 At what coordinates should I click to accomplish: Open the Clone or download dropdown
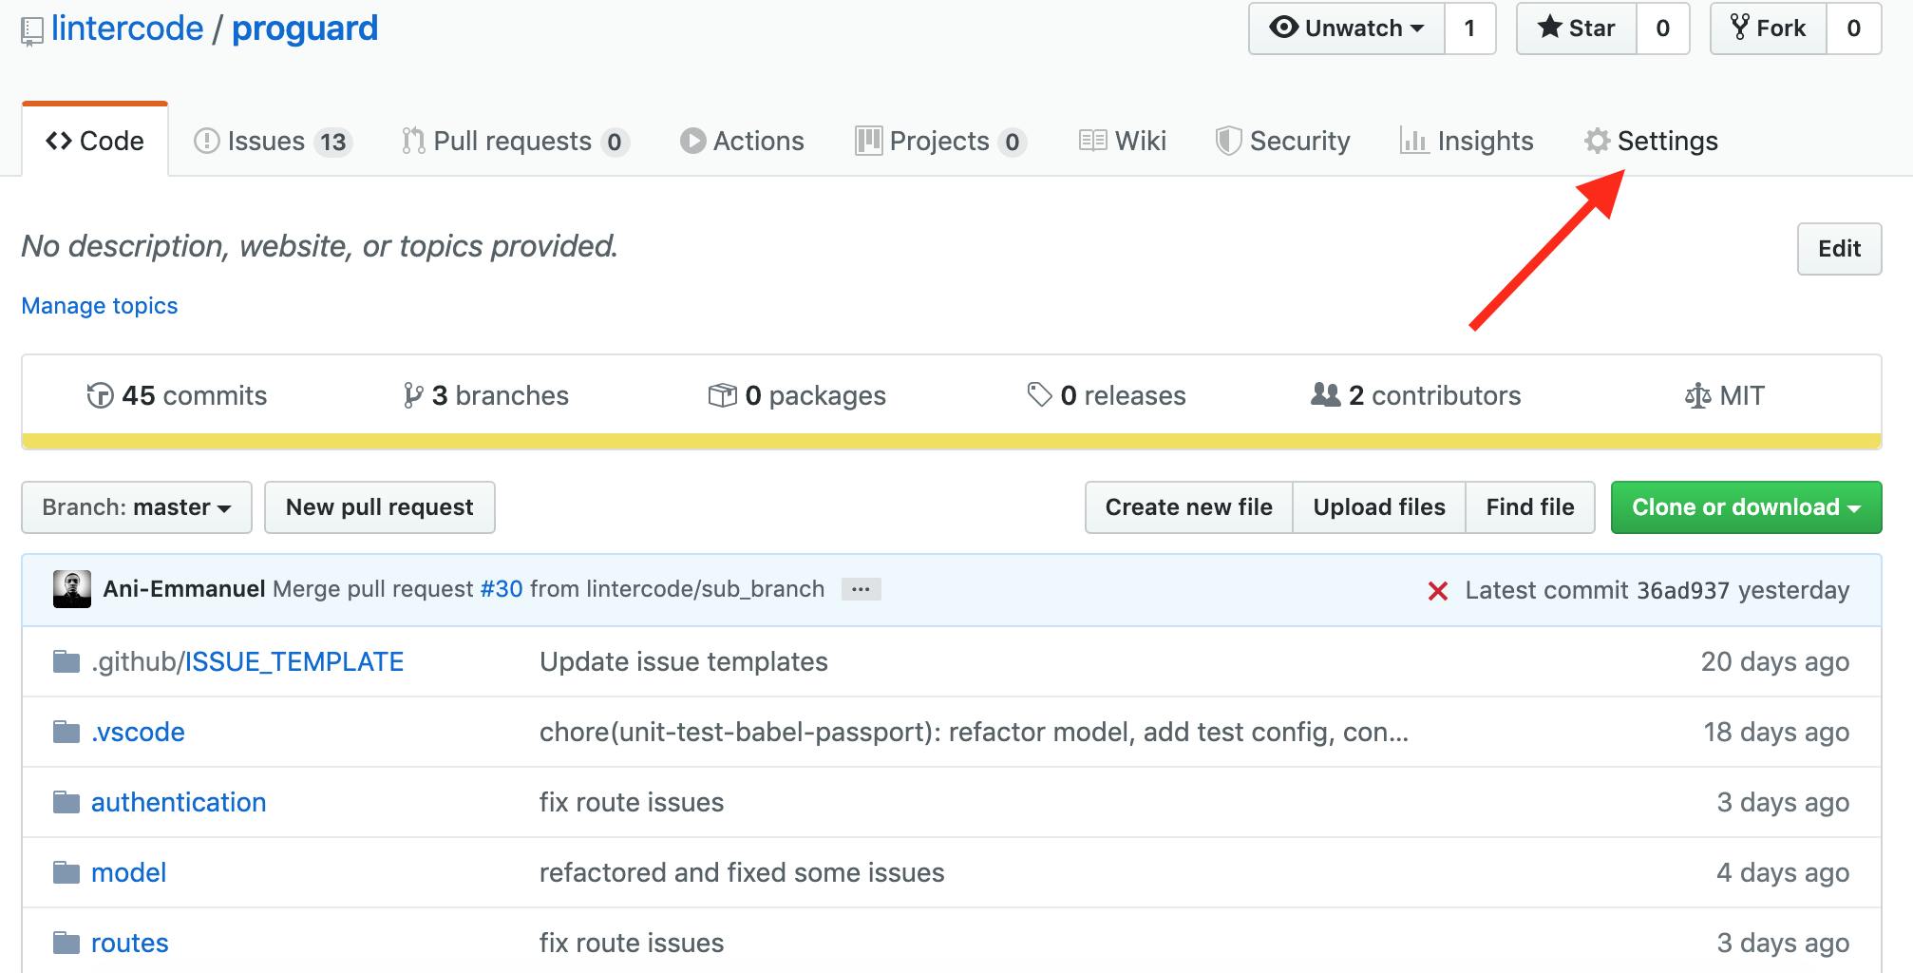click(x=1746, y=506)
